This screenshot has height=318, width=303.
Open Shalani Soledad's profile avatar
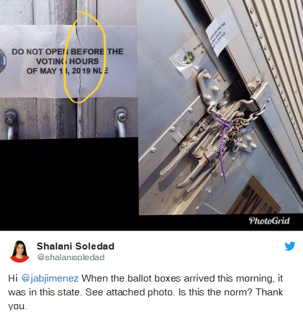point(19,251)
